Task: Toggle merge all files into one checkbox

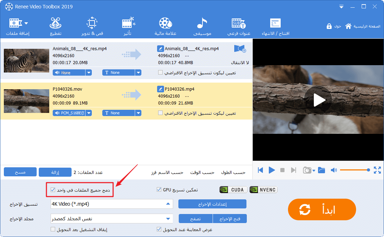Action: [53, 190]
